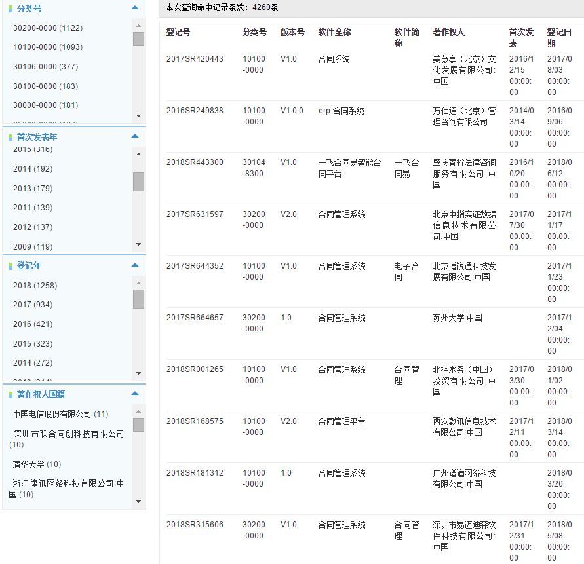Filter first-published year 2011 (139)
The image size is (584, 564).
click(x=33, y=208)
